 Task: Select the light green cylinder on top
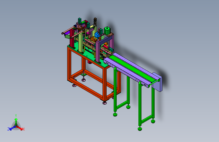point(107,31)
